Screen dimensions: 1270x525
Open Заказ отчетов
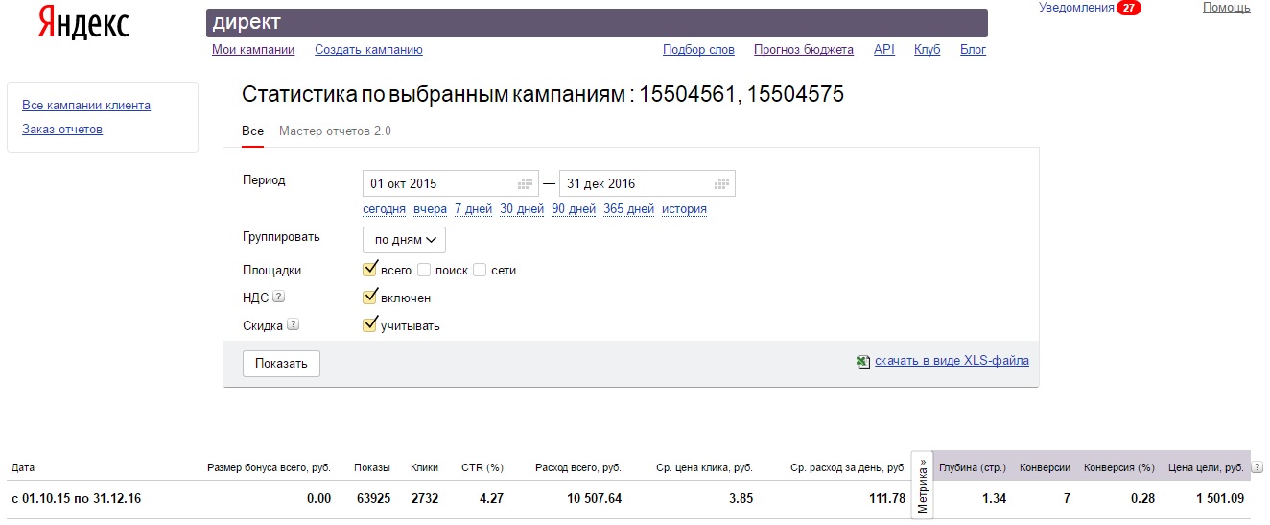[x=62, y=130]
